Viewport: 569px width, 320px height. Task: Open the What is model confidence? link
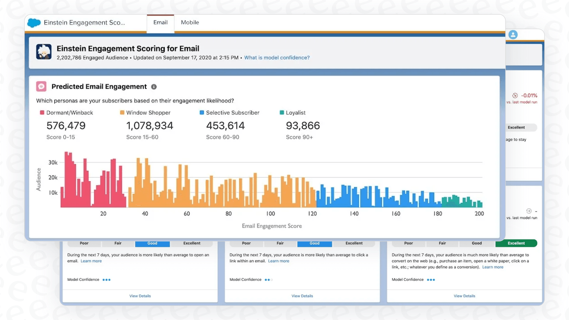(x=277, y=58)
